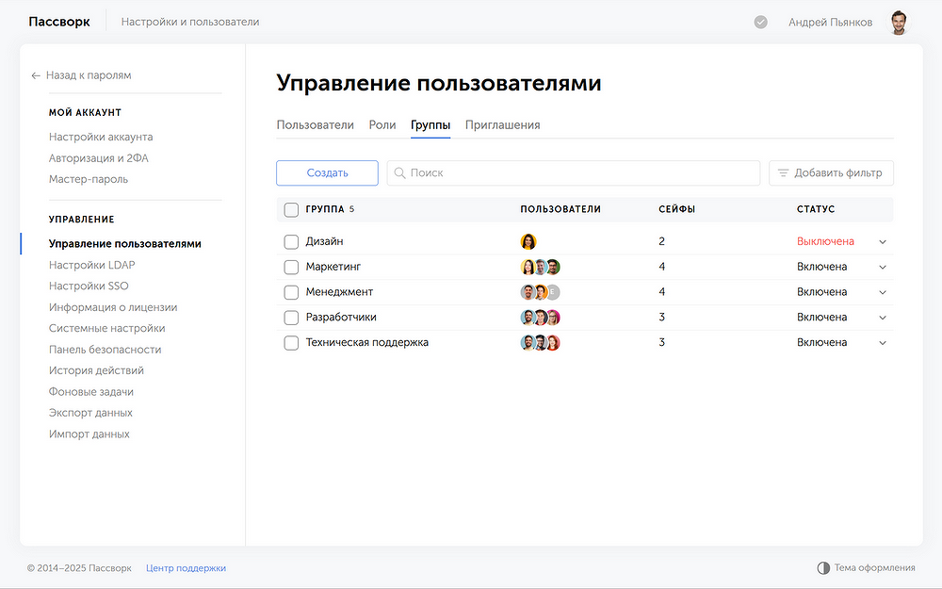
Task: Focus the Поиск search field
Action: point(574,173)
